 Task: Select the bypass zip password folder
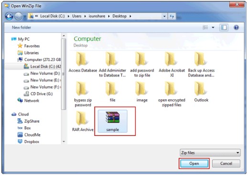pos(83,94)
